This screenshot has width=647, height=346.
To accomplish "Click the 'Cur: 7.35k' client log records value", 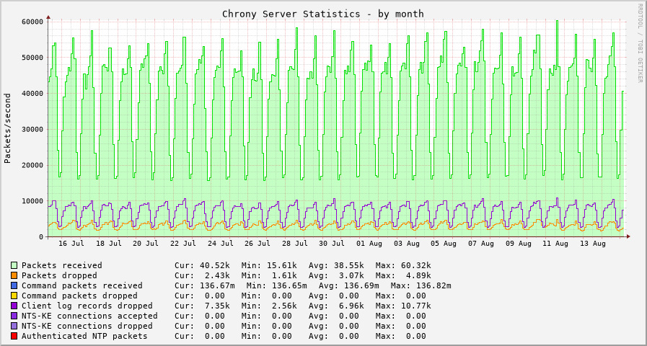I will click(x=202, y=306).
